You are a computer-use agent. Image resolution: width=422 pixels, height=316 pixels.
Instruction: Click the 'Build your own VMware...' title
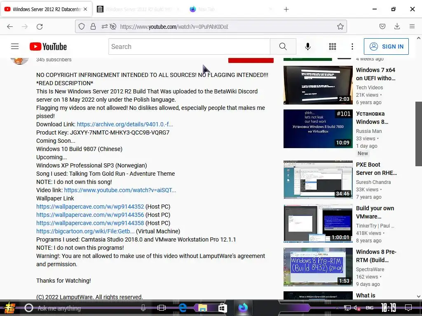pos(375,212)
